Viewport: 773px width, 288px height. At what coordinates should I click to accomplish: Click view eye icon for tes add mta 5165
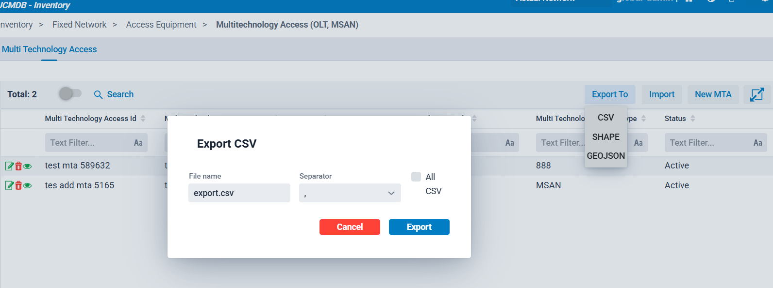click(28, 186)
